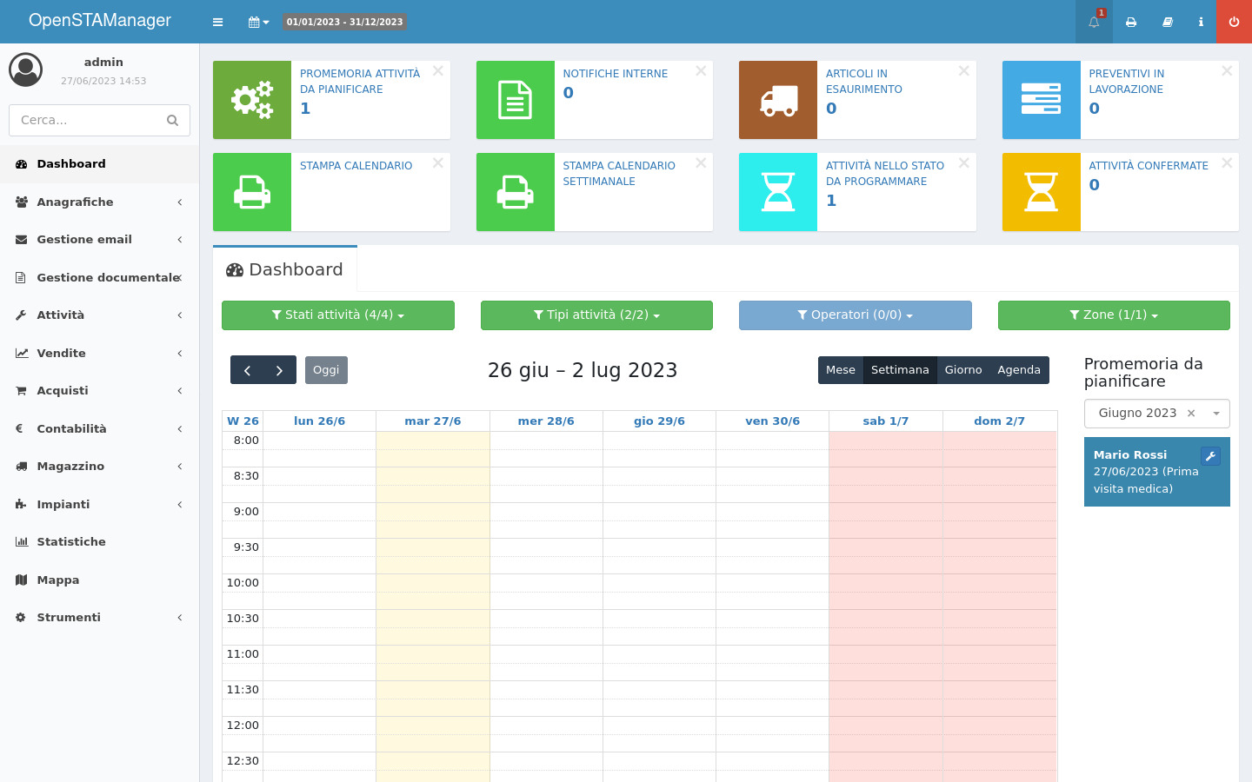The image size is (1252, 782).
Task: Click the admin user avatar
Action: (25, 70)
